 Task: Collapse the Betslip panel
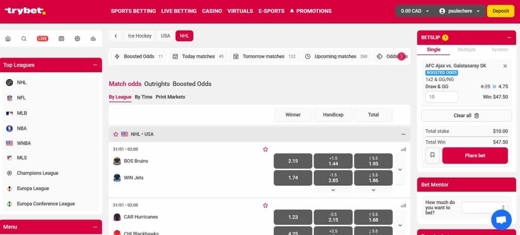point(509,38)
